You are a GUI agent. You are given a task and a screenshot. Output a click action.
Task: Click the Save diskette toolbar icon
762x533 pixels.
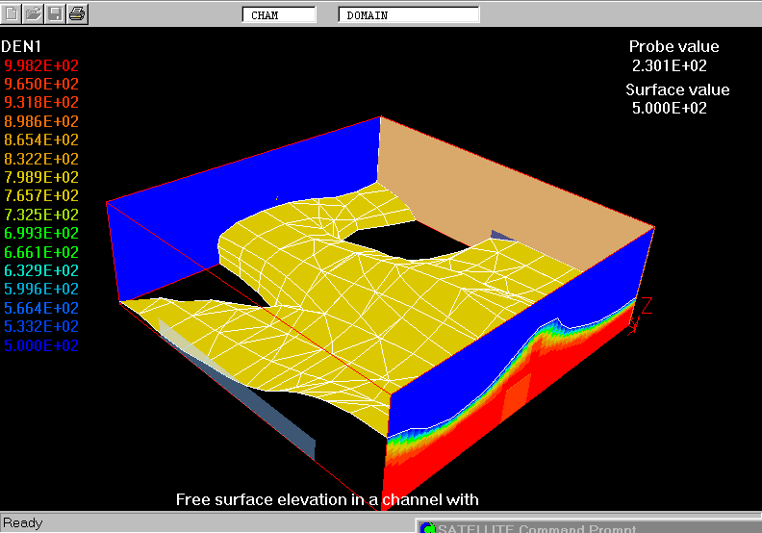tap(55, 13)
